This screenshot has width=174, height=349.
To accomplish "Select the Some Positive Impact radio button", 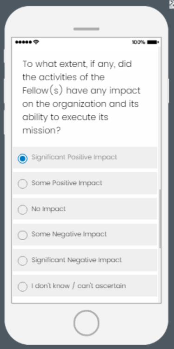I will (22, 184).
